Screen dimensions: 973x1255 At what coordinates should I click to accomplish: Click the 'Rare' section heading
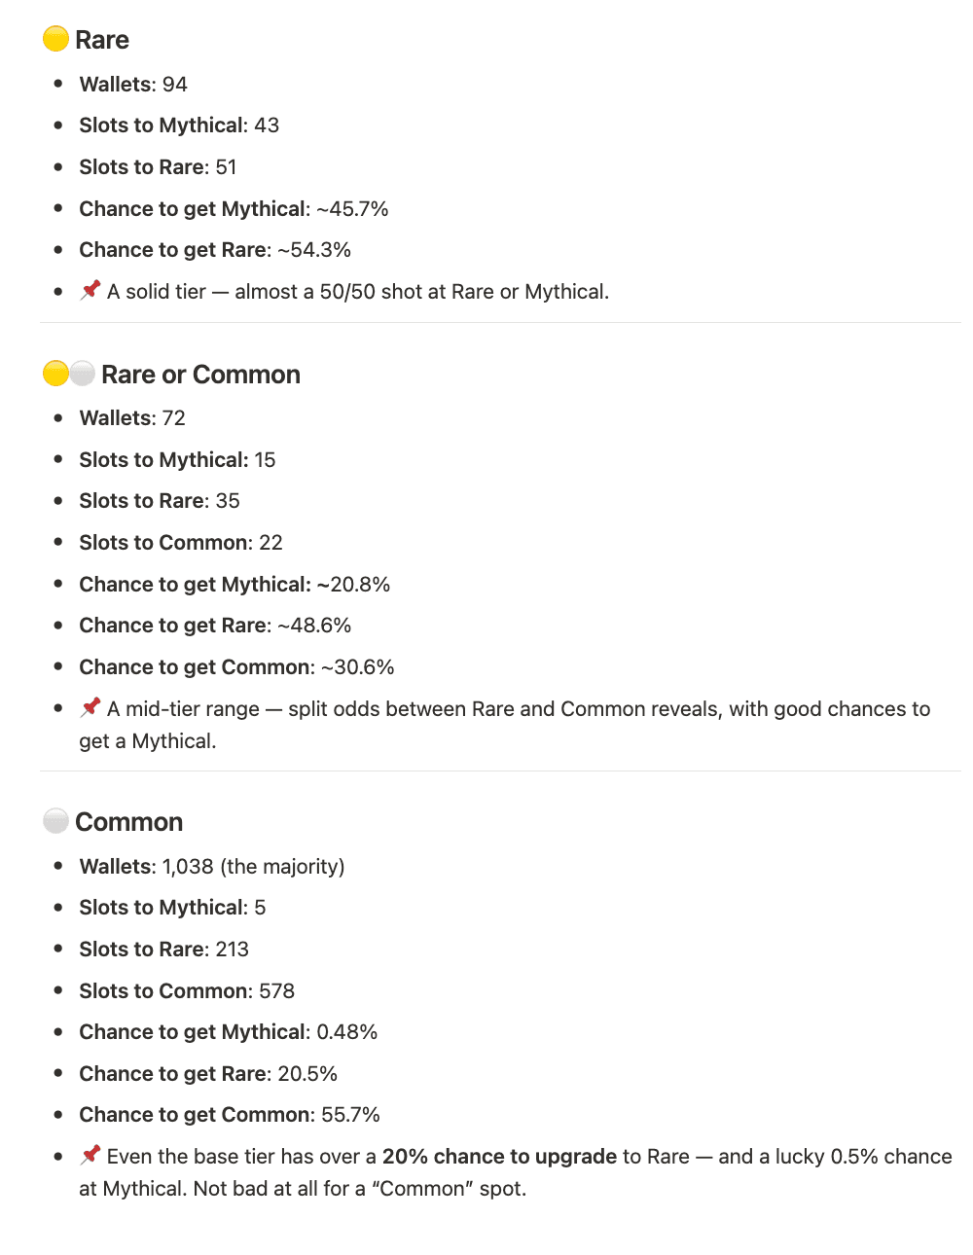101,40
